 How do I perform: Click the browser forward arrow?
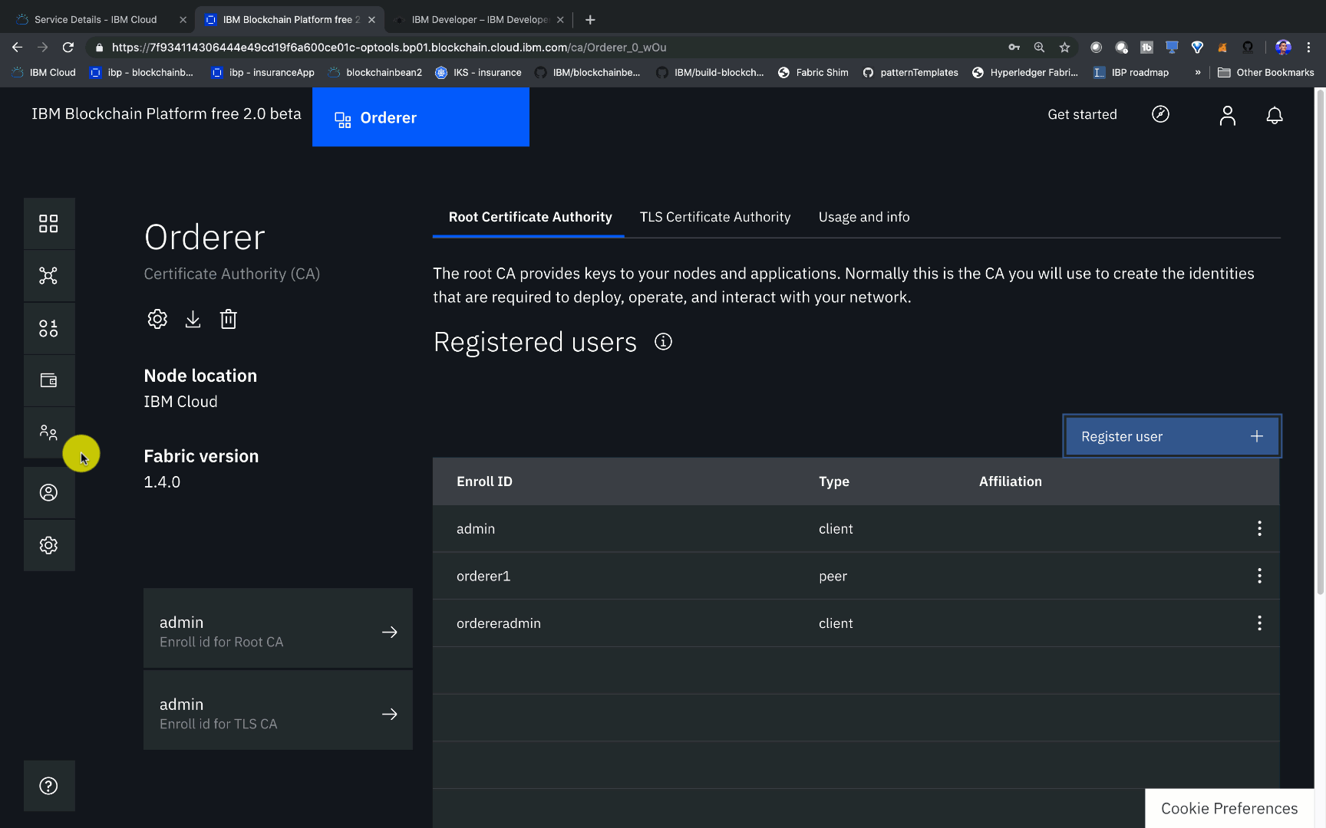click(43, 48)
